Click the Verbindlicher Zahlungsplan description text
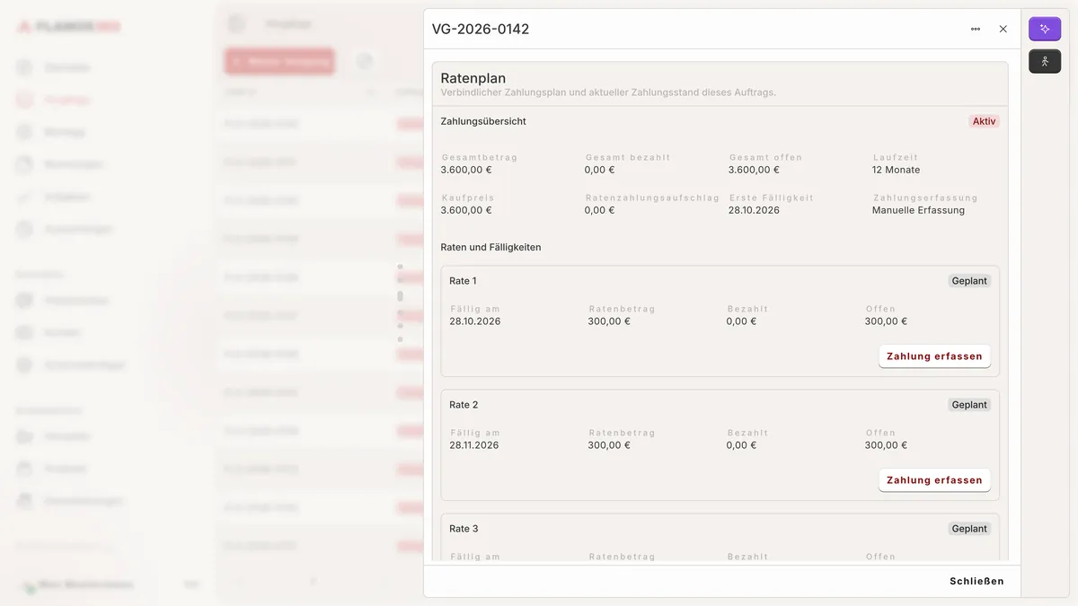This screenshot has height=606, width=1078. pyautogui.click(x=608, y=92)
